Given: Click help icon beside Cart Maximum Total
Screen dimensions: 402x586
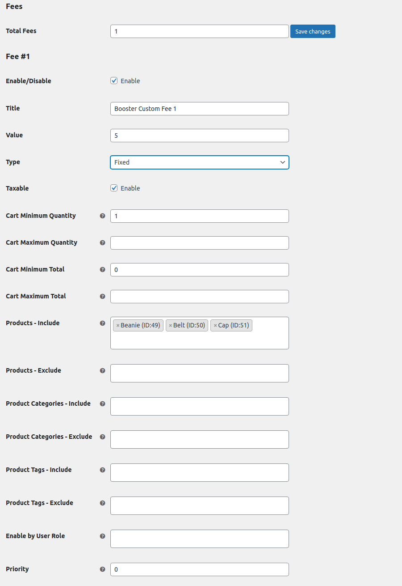Looking at the screenshot, I should pyautogui.click(x=102, y=296).
